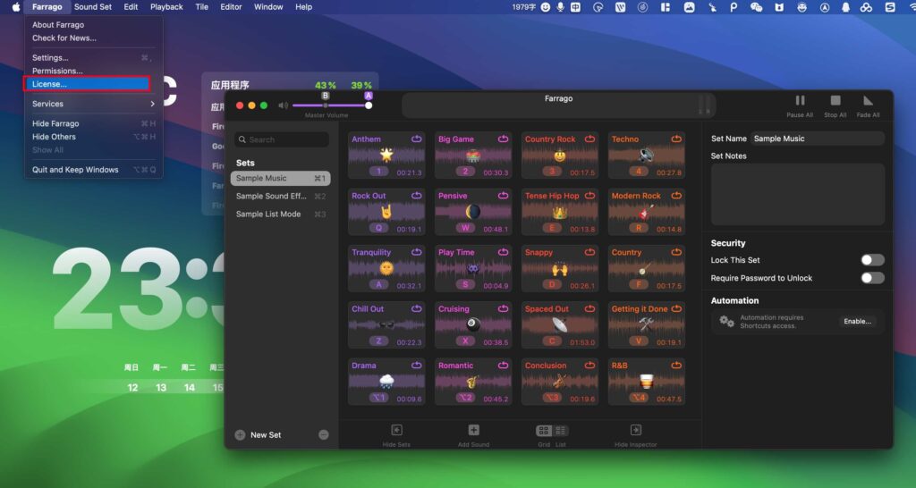Switch to List view icon

(x=560, y=431)
